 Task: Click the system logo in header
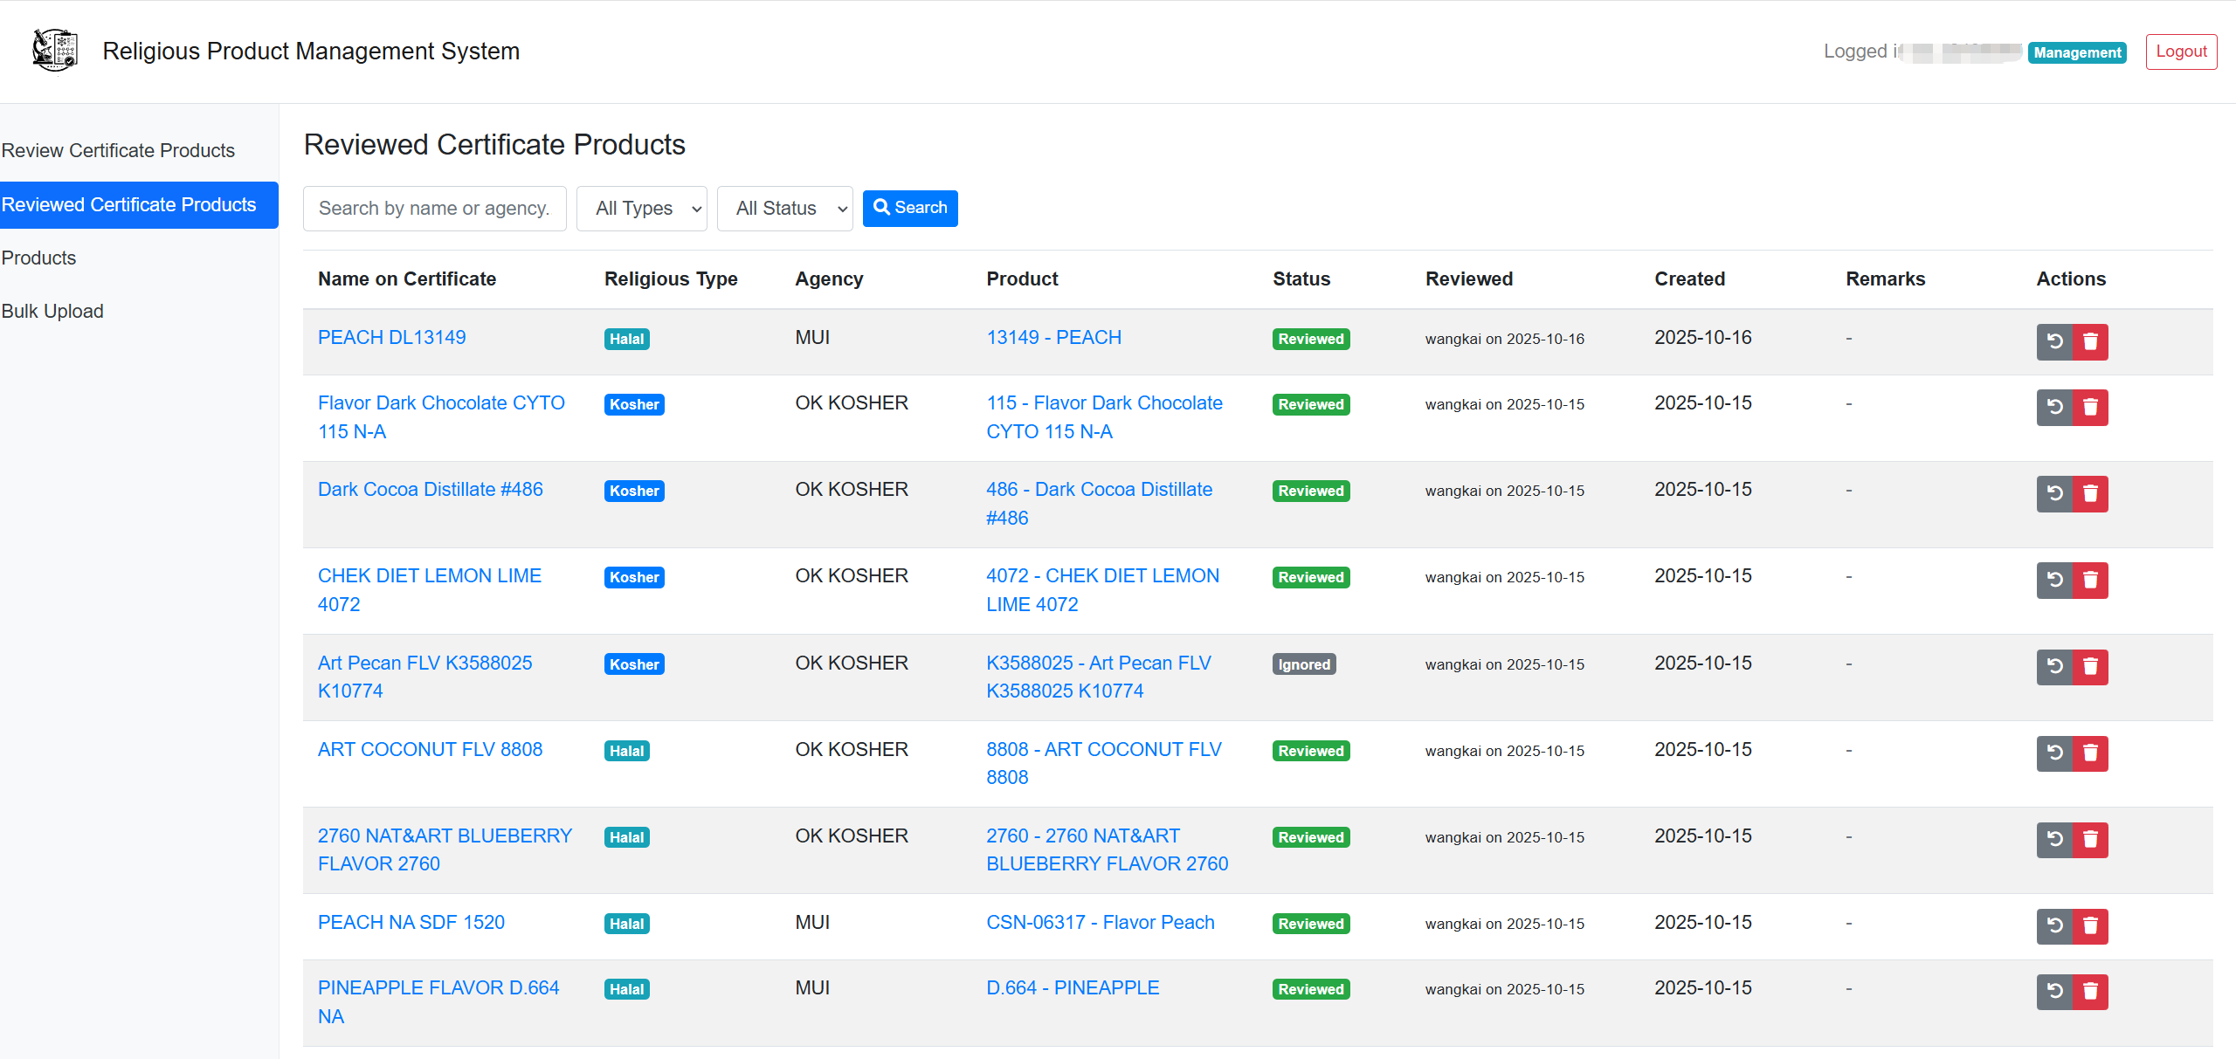[x=54, y=51]
